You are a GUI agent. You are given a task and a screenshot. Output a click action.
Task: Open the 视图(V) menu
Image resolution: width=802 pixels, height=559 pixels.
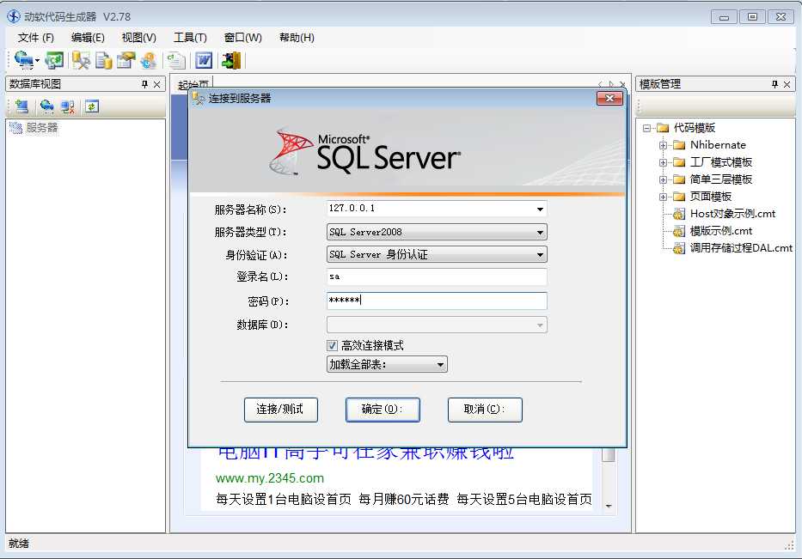[x=139, y=37]
